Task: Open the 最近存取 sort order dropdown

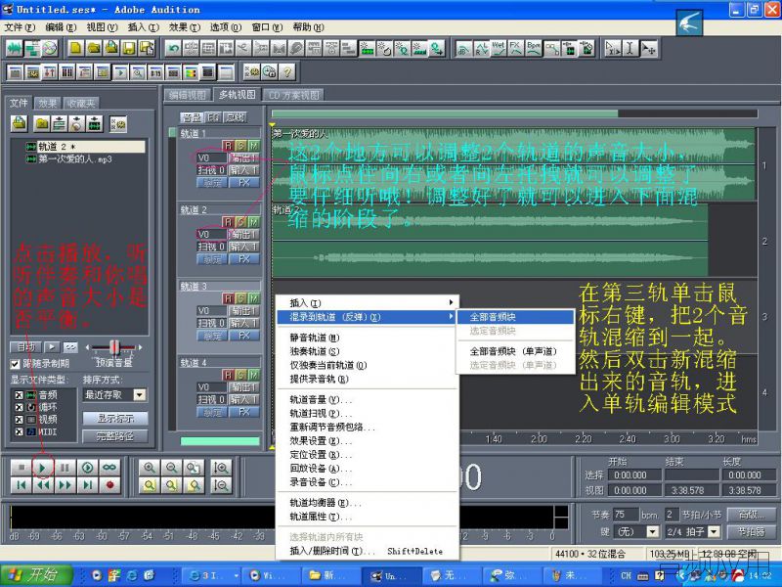Action: pyautogui.click(x=140, y=395)
